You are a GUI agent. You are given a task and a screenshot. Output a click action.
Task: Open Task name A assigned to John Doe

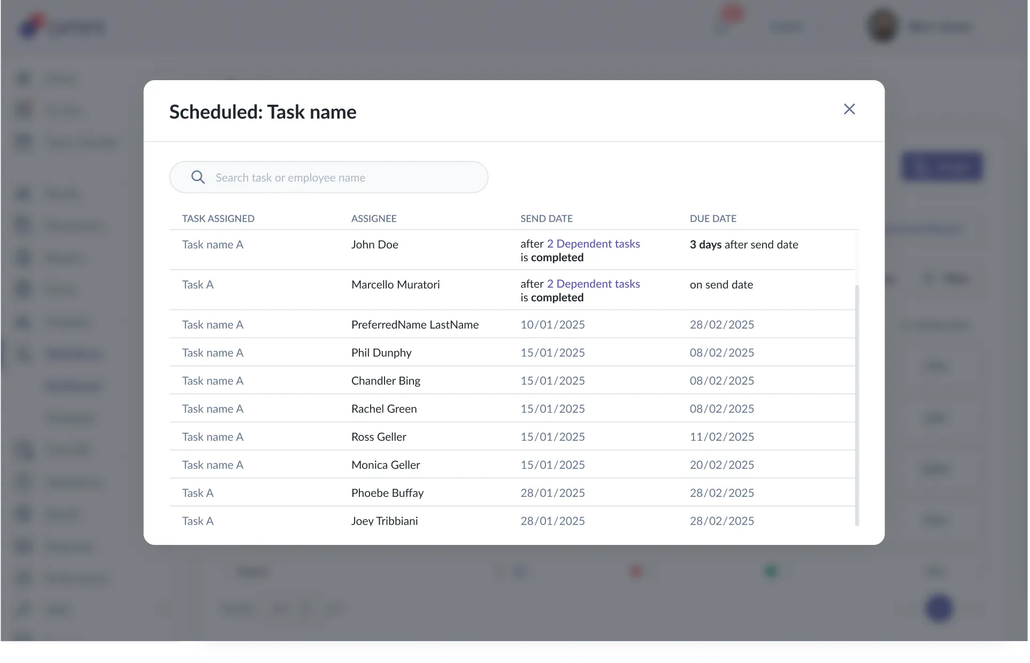[212, 245]
